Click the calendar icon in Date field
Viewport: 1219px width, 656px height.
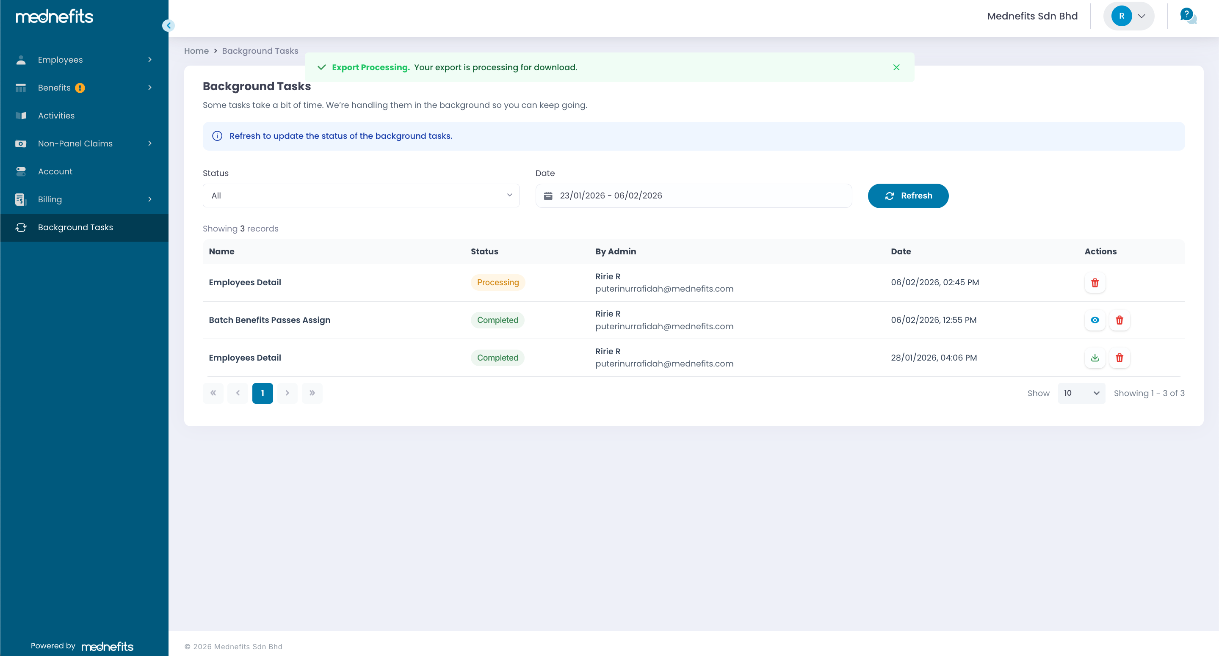tap(548, 196)
